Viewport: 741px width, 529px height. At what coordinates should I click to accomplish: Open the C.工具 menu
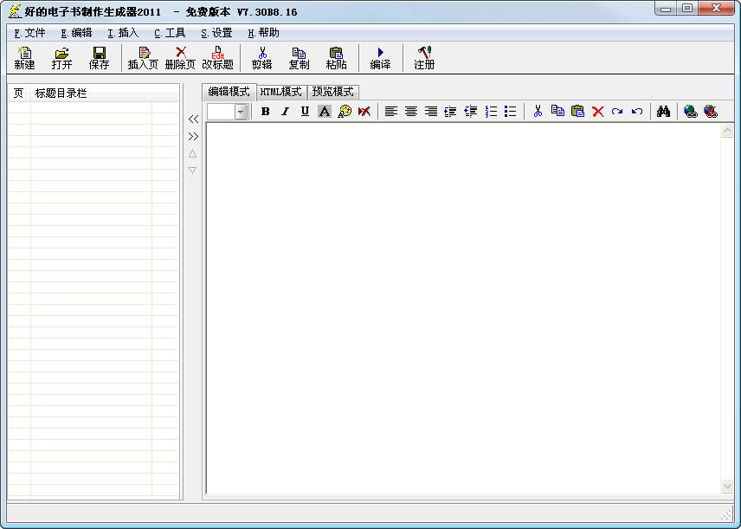coord(170,33)
